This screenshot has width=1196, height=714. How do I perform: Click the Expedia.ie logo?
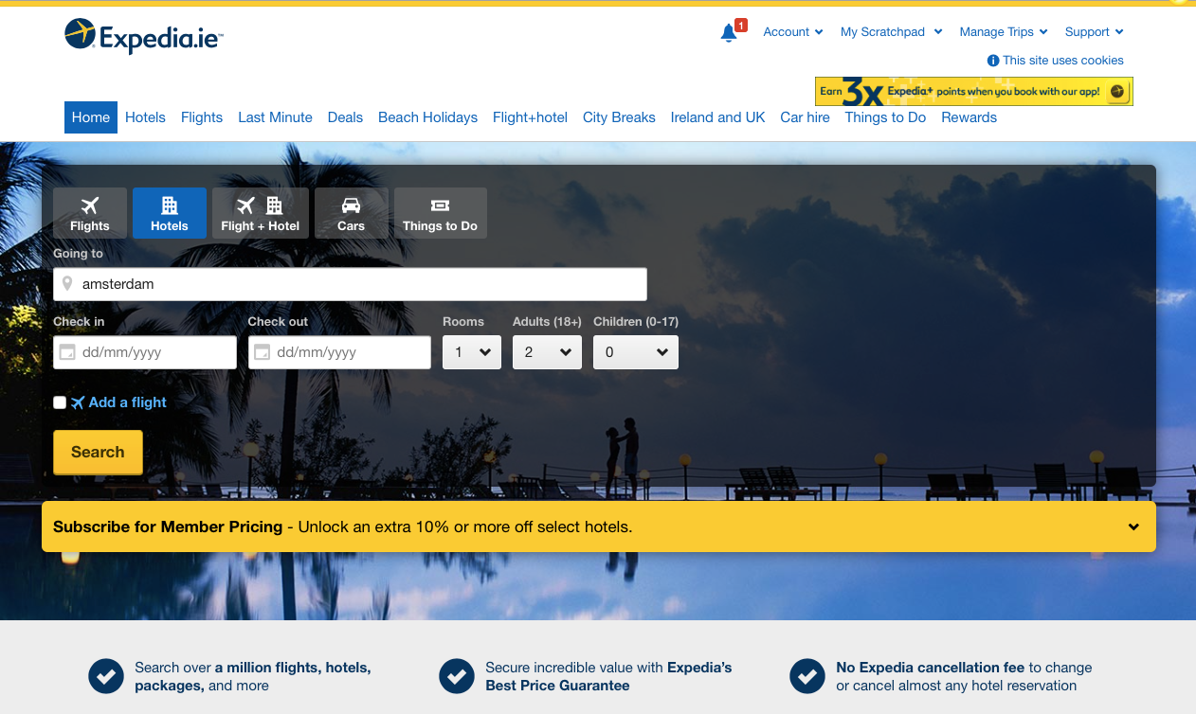144,36
